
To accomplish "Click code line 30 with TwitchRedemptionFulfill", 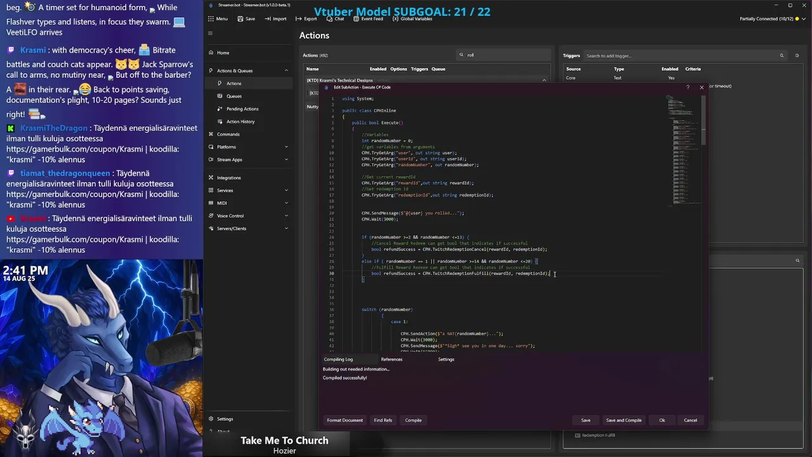I will 461,274.
